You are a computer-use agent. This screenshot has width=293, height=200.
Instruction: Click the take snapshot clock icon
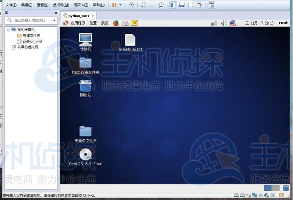pyautogui.click(x=144, y=5)
